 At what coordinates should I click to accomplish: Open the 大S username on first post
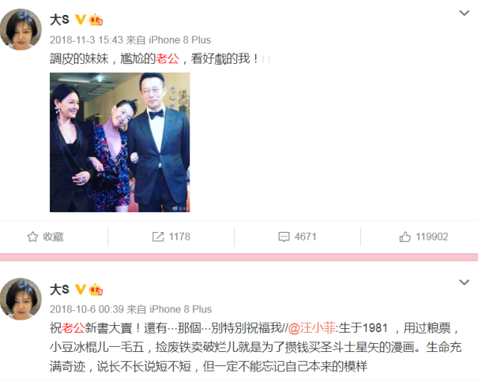pos(60,20)
